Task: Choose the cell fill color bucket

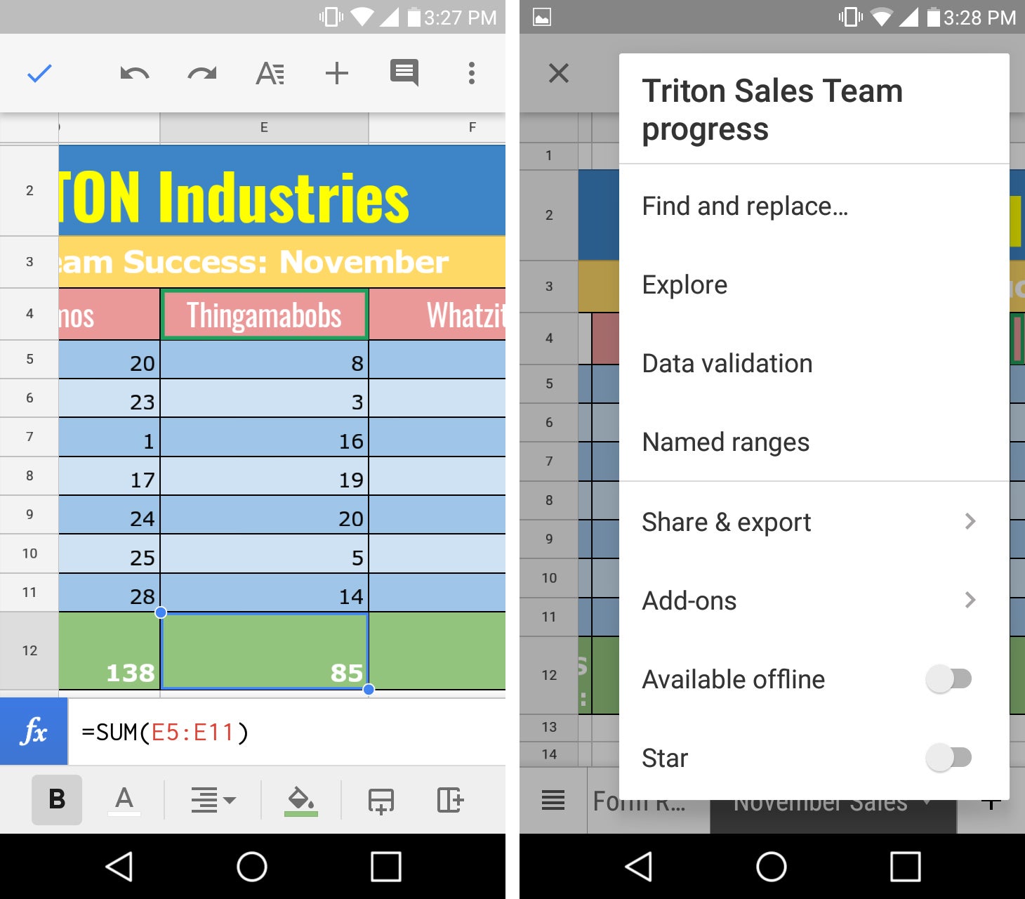Action: click(x=301, y=801)
